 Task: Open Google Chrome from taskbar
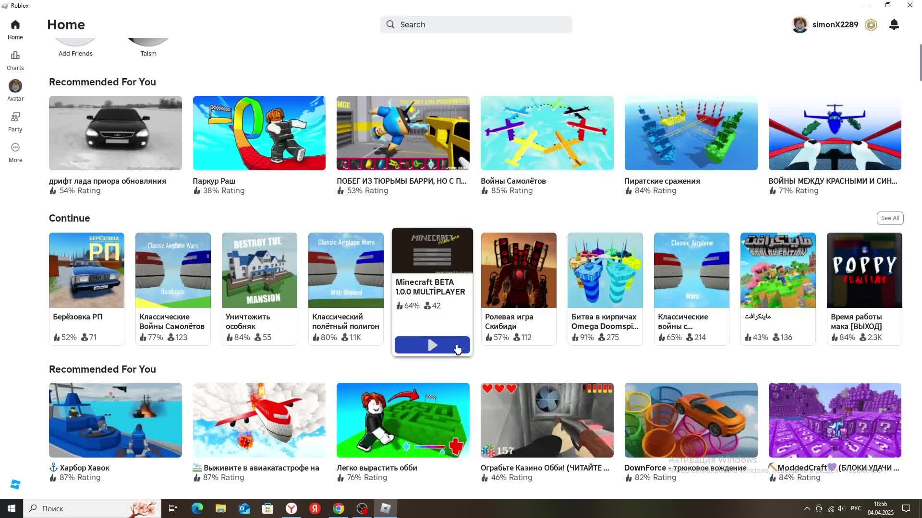point(339,508)
